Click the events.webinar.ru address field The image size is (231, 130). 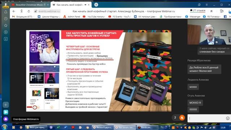(x=49, y=11)
